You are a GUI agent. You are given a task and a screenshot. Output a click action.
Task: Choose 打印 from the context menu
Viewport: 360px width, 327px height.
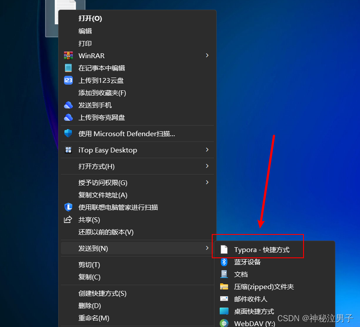pyautogui.click(x=138, y=43)
